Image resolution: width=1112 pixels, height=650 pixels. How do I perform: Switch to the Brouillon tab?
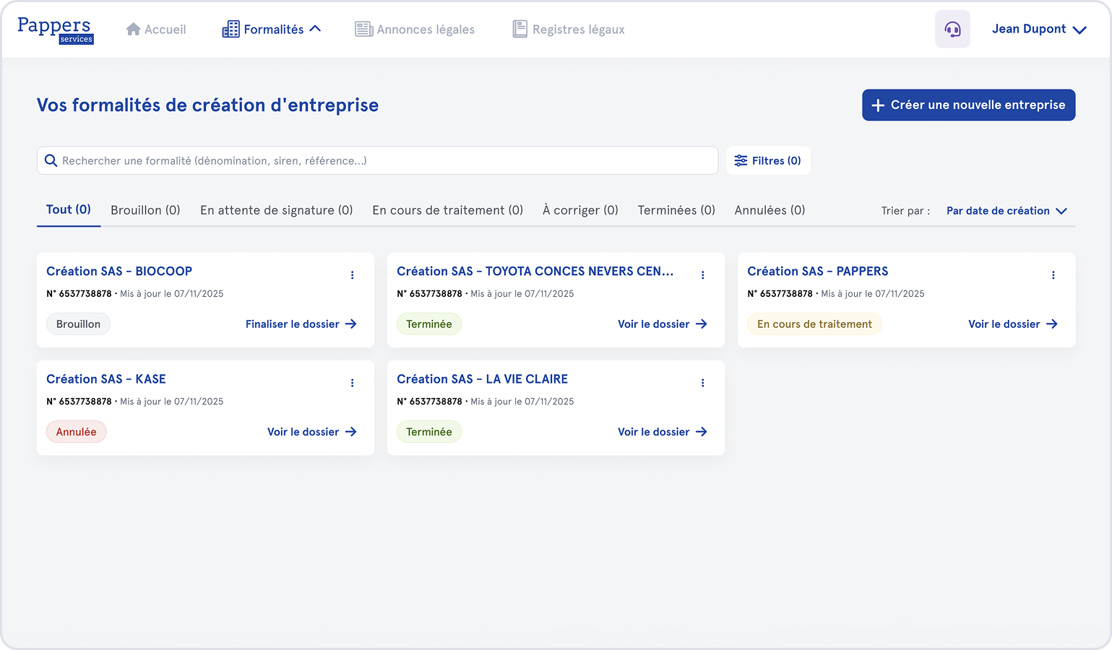145,210
